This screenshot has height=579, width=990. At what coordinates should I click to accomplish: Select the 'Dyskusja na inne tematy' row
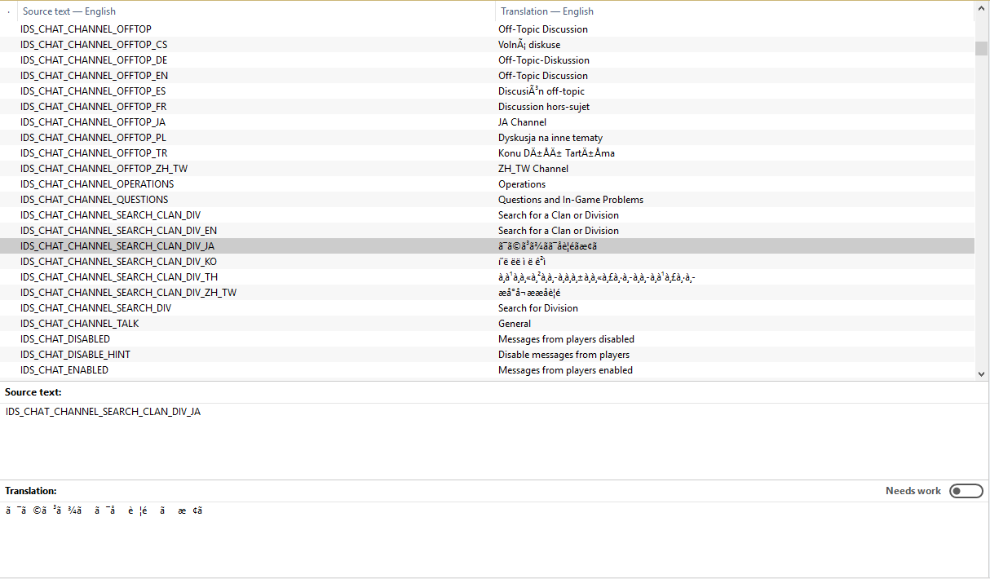(550, 138)
